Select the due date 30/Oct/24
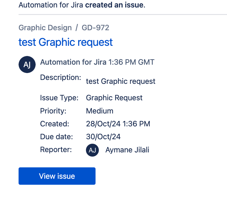The image size is (227, 200). point(103,137)
